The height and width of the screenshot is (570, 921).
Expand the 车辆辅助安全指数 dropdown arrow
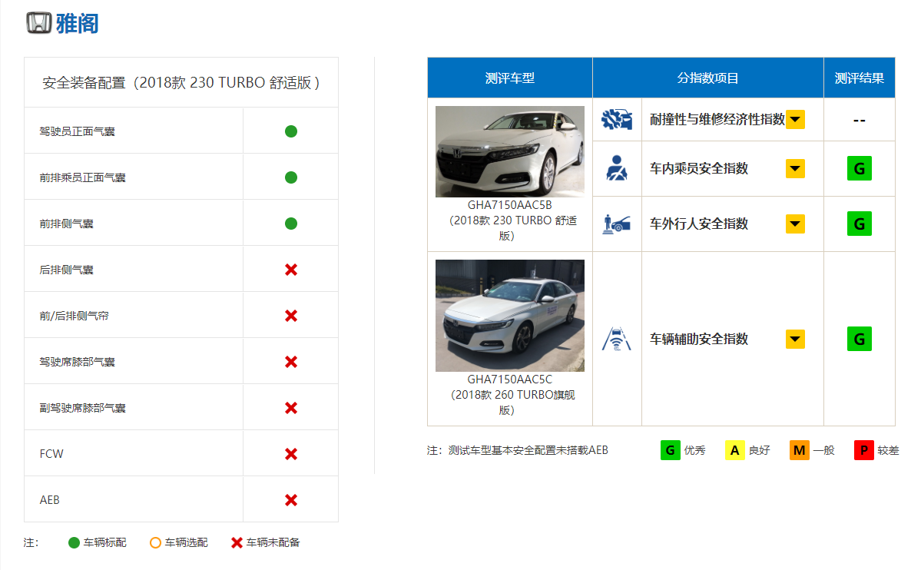click(x=795, y=339)
